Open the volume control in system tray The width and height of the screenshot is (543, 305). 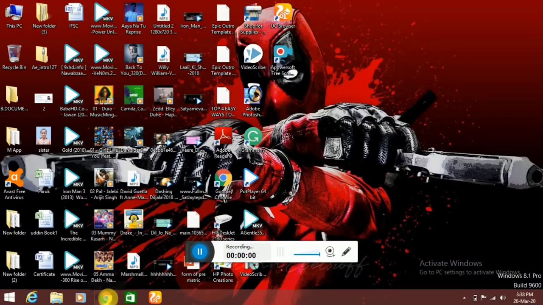click(503, 298)
